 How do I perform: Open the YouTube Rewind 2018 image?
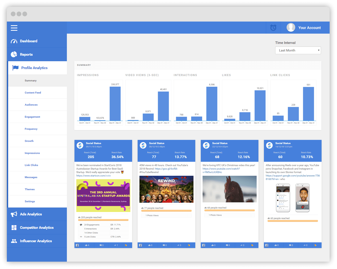[166, 189]
